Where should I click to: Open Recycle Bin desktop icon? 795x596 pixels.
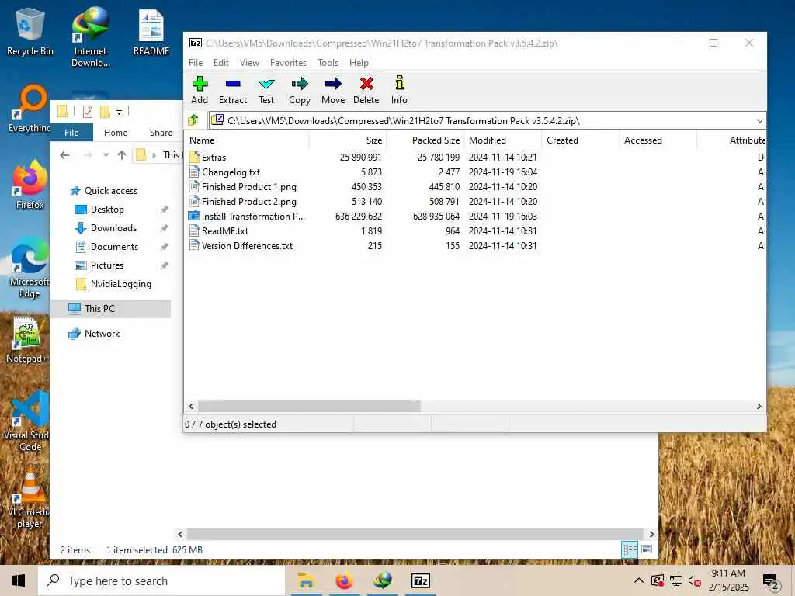click(30, 31)
